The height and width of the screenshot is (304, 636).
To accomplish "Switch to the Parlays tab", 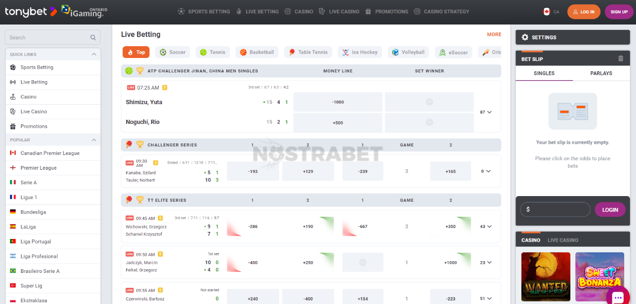I will point(602,73).
